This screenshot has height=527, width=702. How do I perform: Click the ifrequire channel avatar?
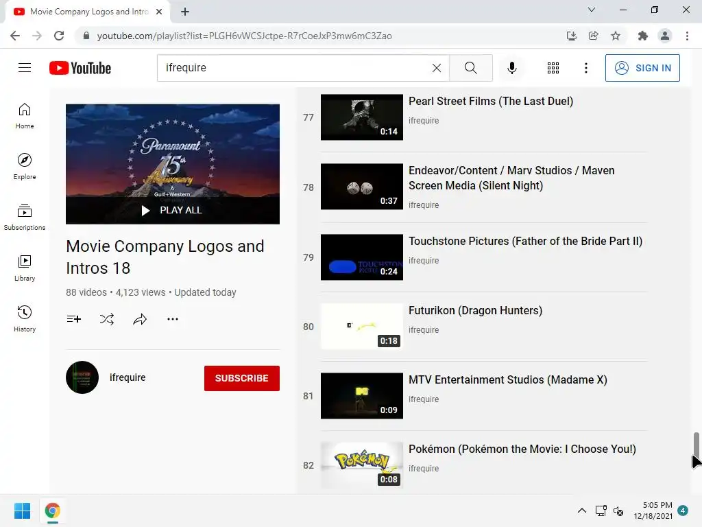tap(82, 377)
